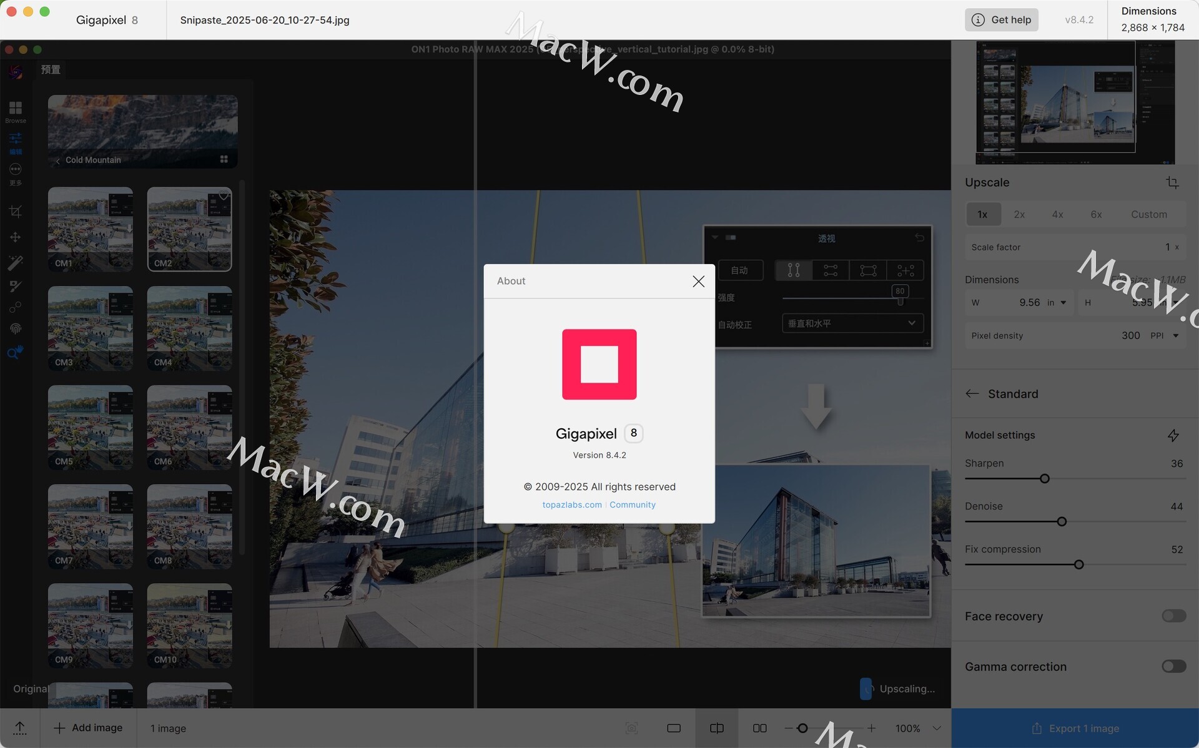The height and width of the screenshot is (748, 1199).
Task: Click the perspective panel reset icon
Action: 919,238
